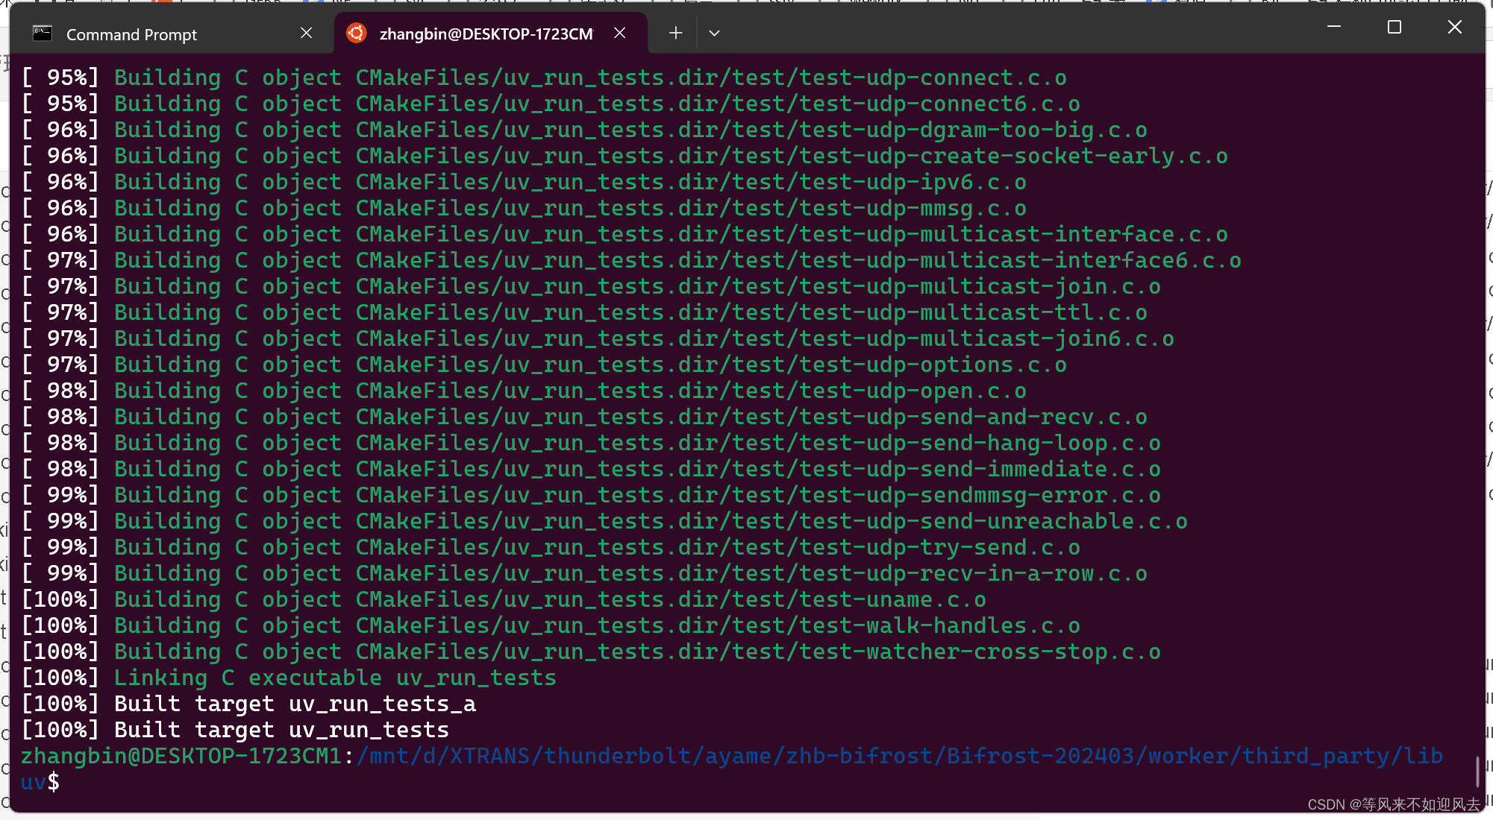Click the line test-watcher-cross-stop.c.o
The width and height of the screenshot is (1493, 820).
pyautogui.click(x=591, y=652)
